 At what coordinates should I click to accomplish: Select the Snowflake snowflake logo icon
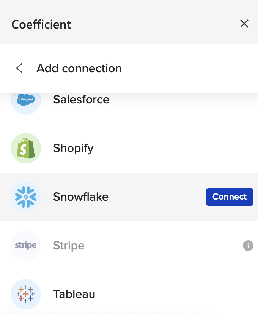[x=26, y=197]
